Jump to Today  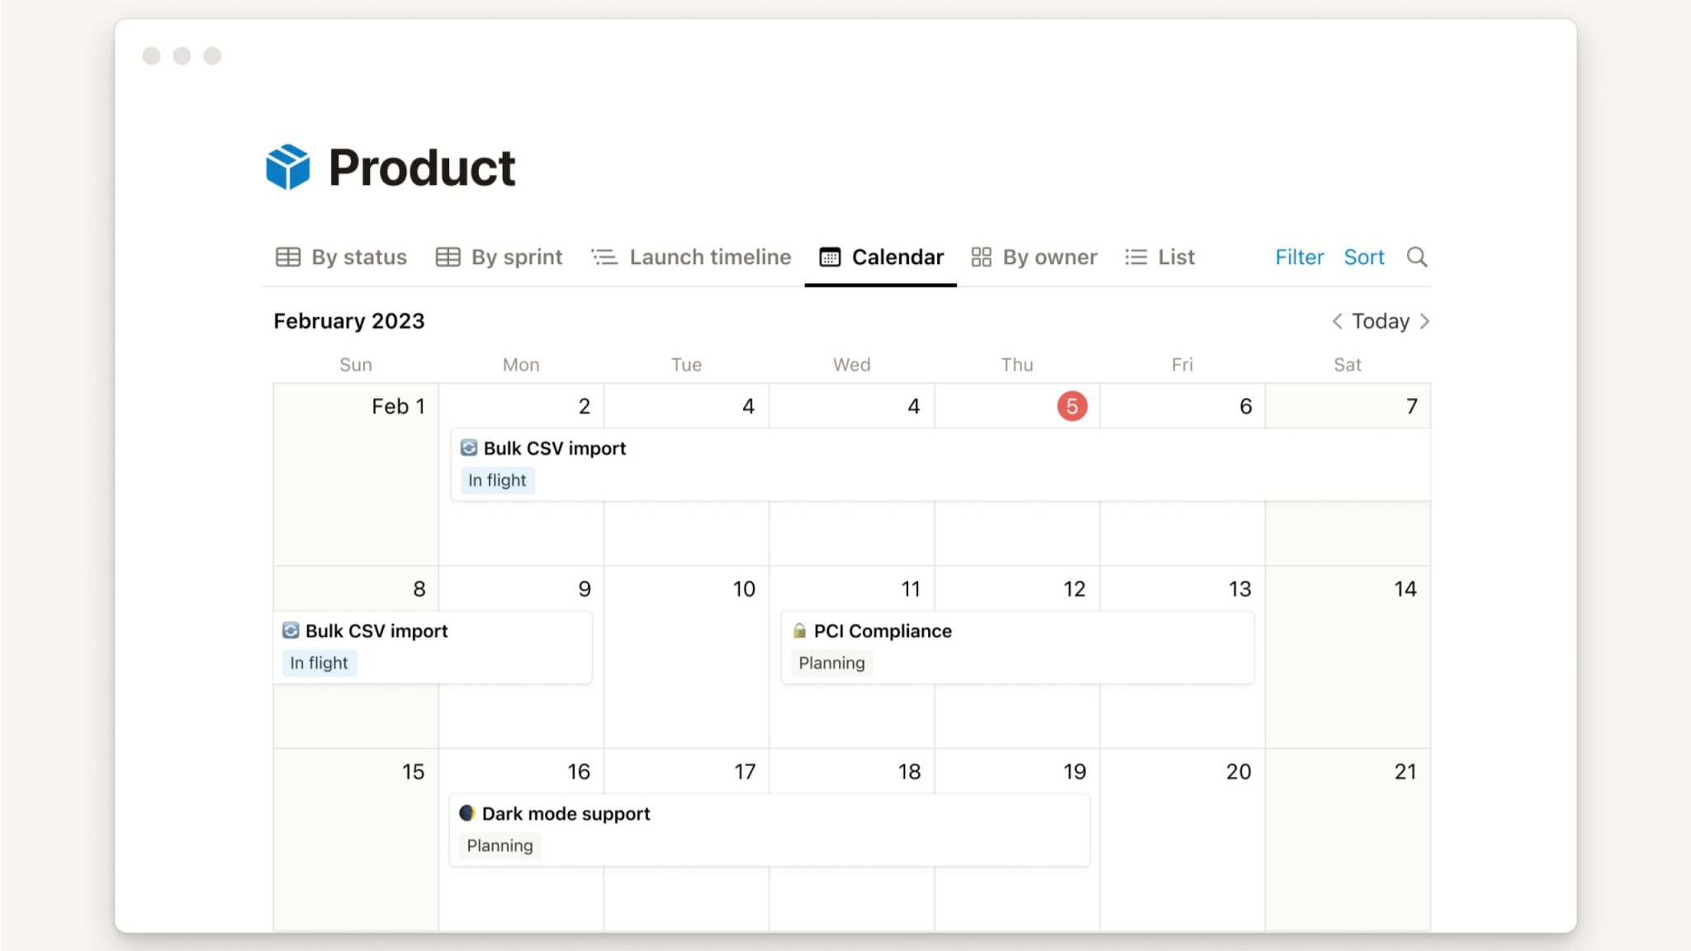(x=1380, y=321)
